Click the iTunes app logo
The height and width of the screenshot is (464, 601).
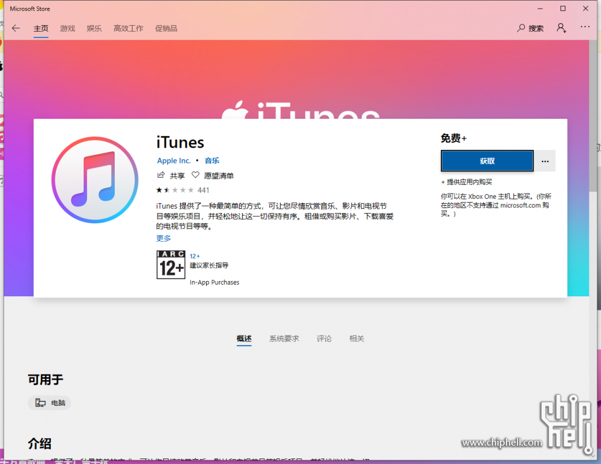95,180
